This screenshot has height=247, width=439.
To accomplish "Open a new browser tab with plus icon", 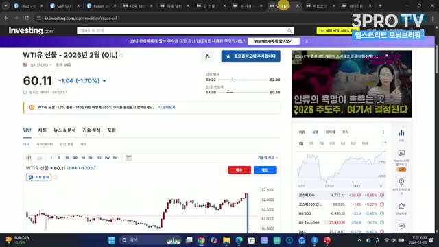I will click(380, 5).
